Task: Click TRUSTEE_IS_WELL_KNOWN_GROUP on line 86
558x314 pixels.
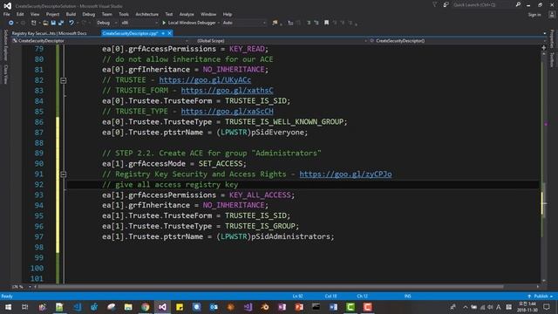Action: click(x=284, y=122)
